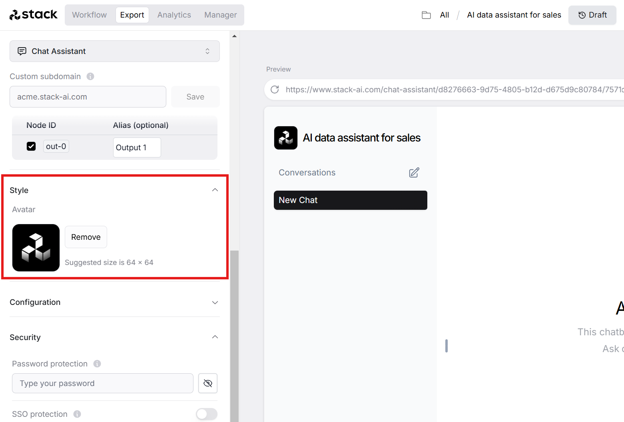Edit the Output 1 alias field
This screenshot has width=624, height=422.
[x=137, y=147]
